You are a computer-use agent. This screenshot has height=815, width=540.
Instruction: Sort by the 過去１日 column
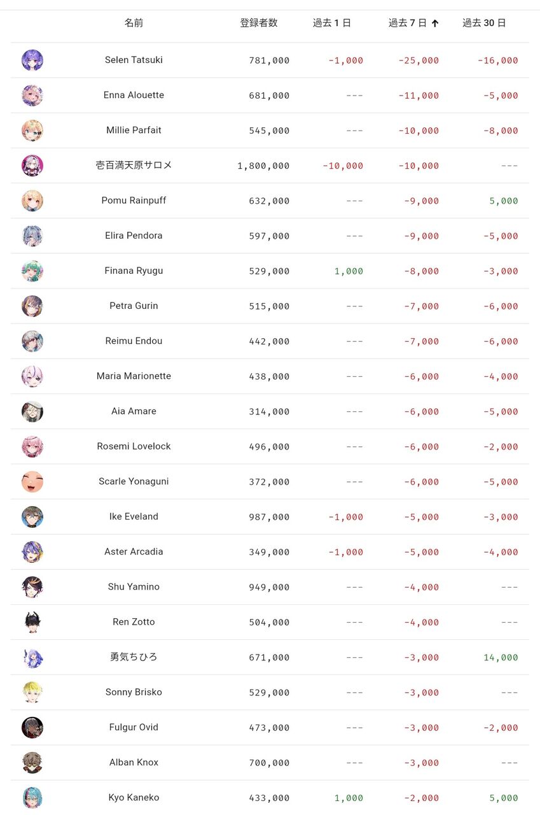[332, 23]
